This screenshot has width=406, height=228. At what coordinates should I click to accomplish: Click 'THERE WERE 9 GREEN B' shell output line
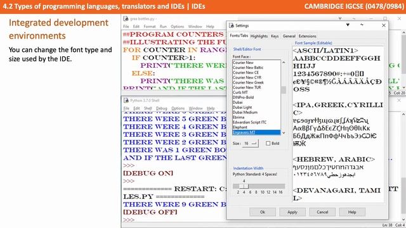(x=175, y=204)
